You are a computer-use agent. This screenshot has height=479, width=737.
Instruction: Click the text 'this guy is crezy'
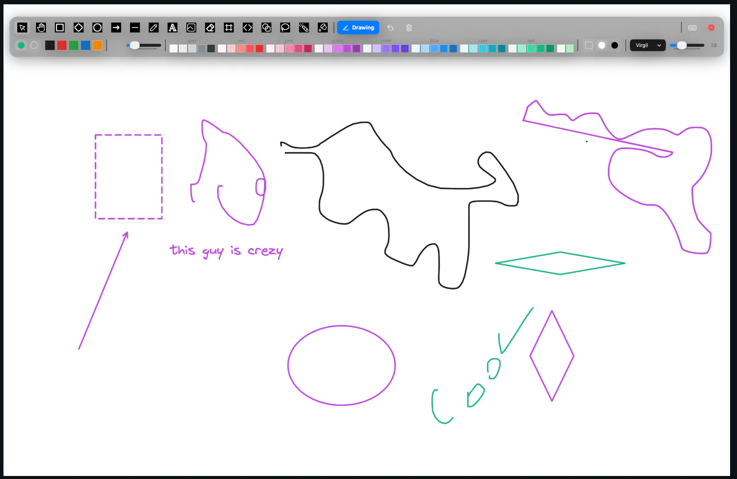[226, 251]
